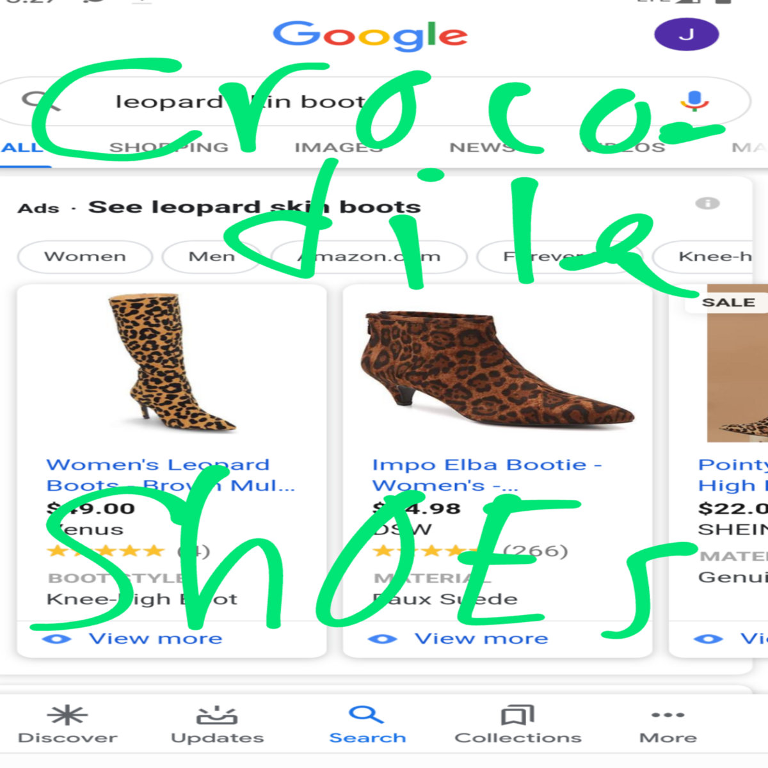Open the purple J account avatar
This screenshot has width=768, height=768.
pyautogui.click(x=686, y=35)
